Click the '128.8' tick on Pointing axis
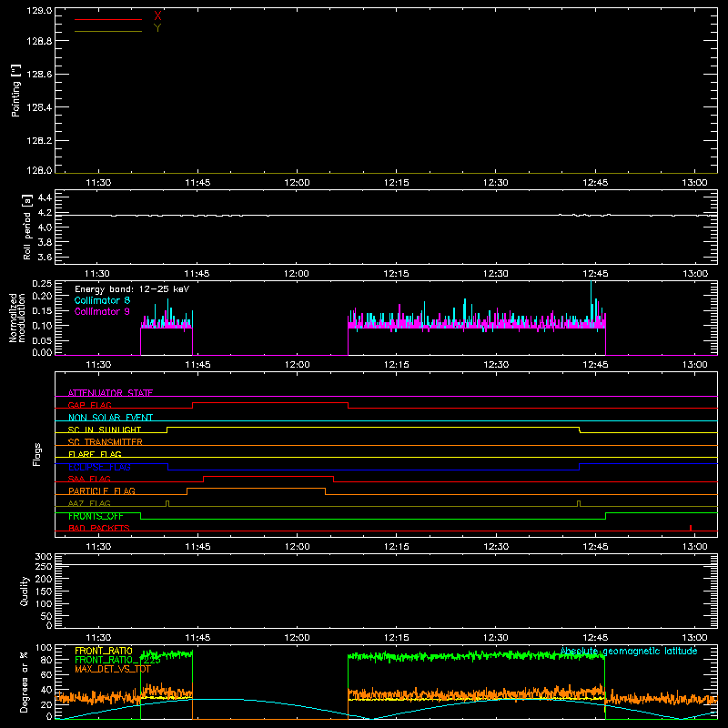This screenshot has width=728, height=728. click(39, 41)
